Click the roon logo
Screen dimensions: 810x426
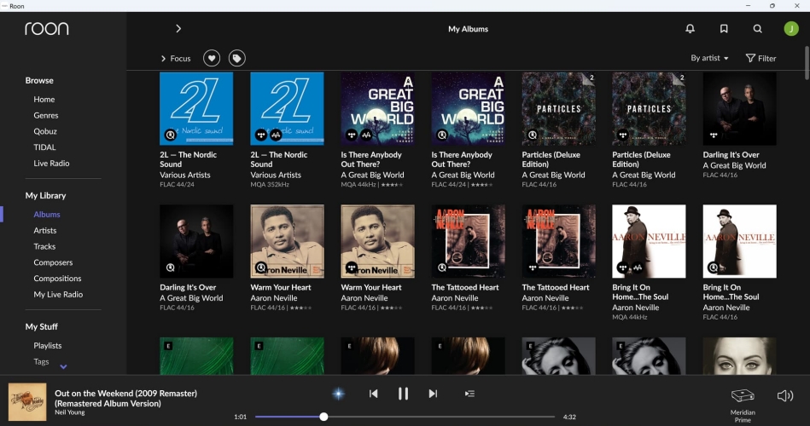pyautogui.click(x=46, y=28)
